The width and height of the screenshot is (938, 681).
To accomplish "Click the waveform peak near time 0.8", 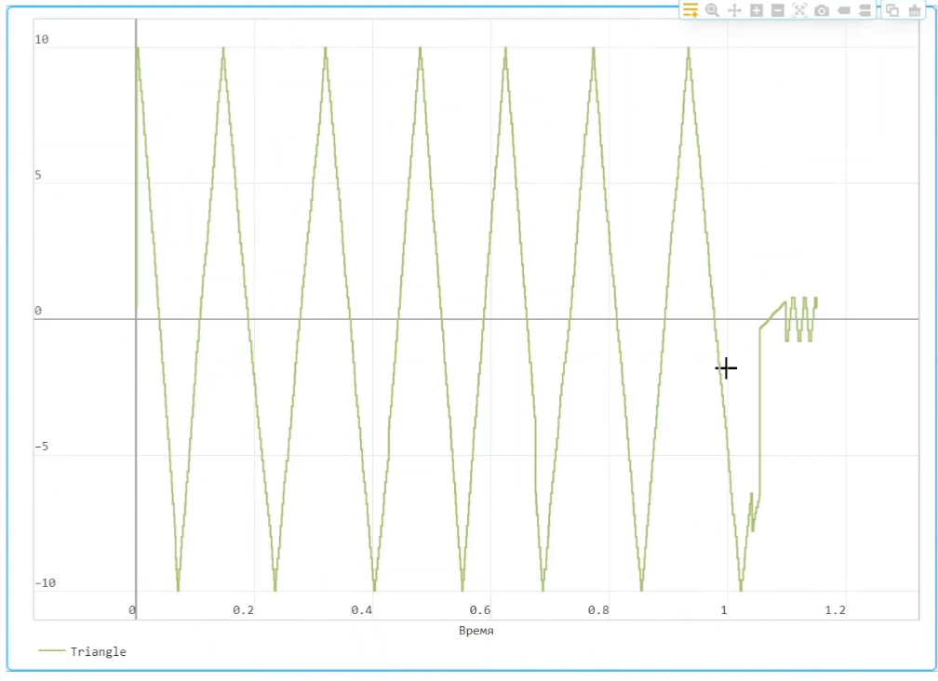I will tap(594, 48).
